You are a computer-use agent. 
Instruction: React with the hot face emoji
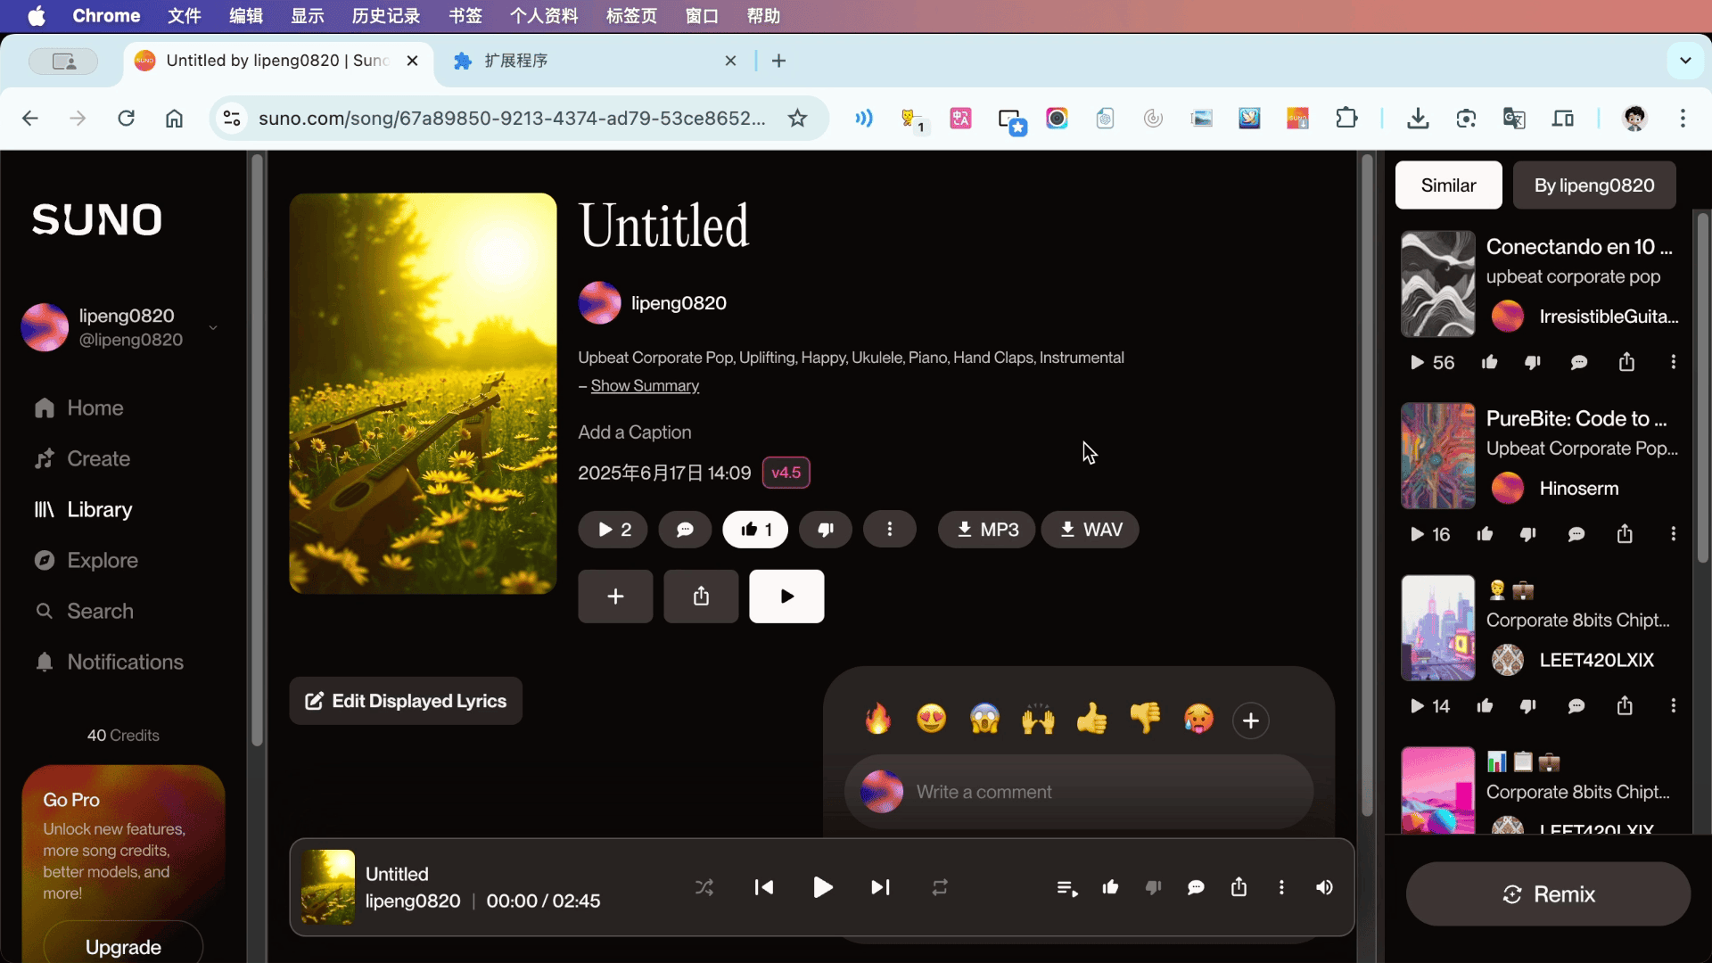pos(1199,719)
